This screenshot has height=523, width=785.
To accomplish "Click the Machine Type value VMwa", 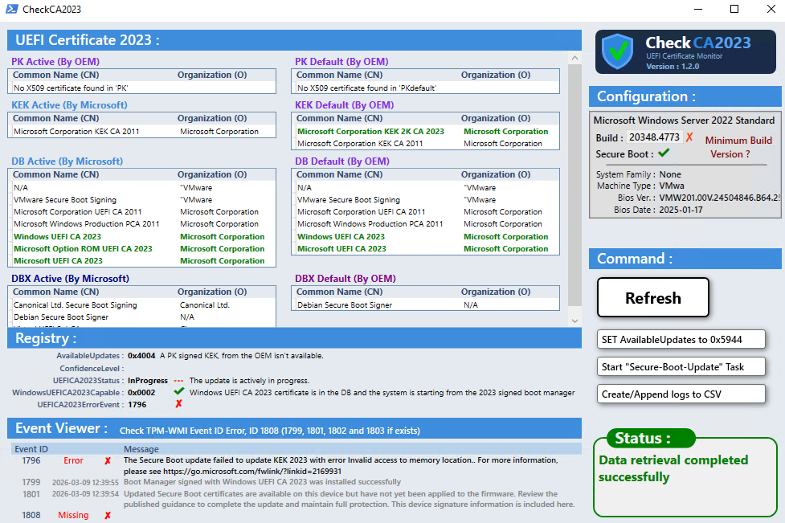I will point(672,186).
